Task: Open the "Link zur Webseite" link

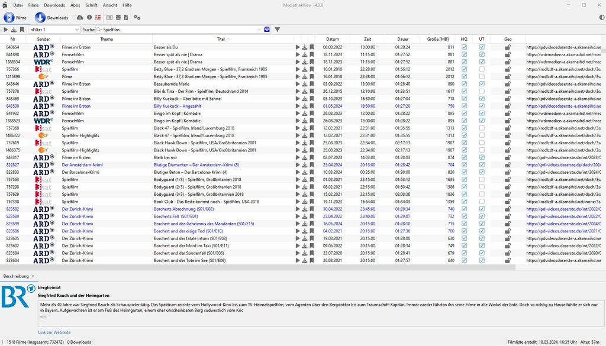Action: pos(54,332)
